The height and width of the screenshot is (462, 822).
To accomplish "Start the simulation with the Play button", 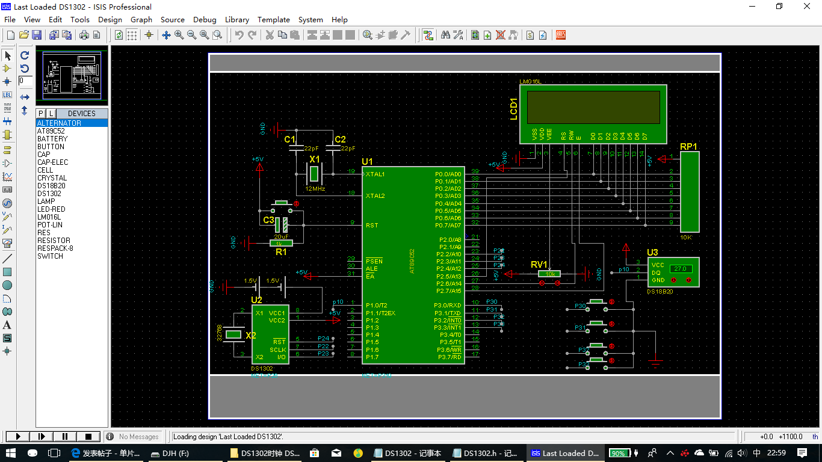I will (x=17, y=436).
